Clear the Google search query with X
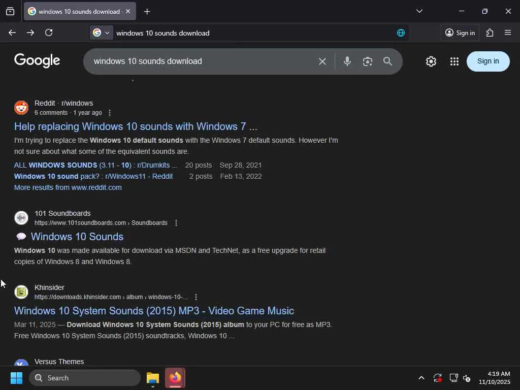This screenshot has width=520, height=390. tap(322, 61)
